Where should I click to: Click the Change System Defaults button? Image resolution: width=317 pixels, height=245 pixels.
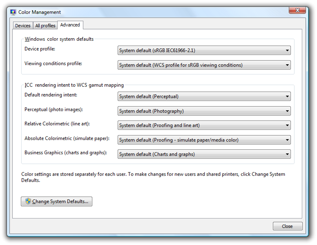[x=57, y=201]
